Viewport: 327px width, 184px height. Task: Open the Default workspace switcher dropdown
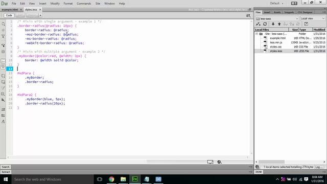click(277, 4)
